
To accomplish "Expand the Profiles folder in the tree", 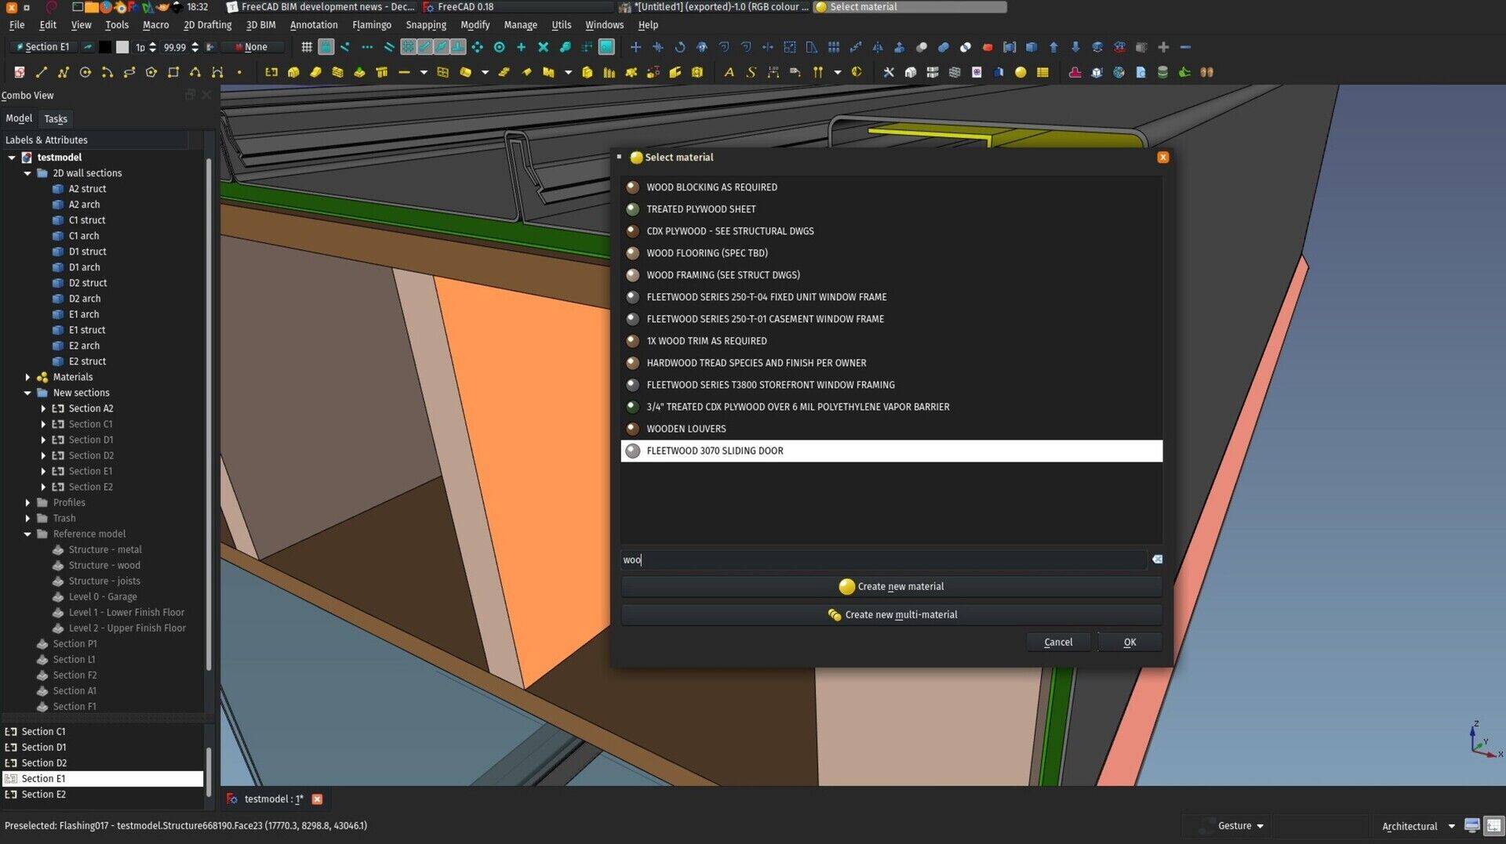I will [x=29, y=502].
